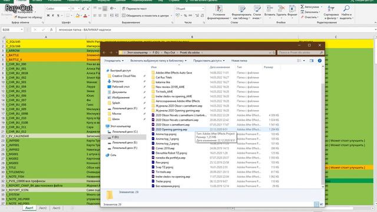The width and height of the screenshot is (377, 212).
Task: Switch to the Лист1 sheet tab
Action: pyautogui.click(x=29, y=208)
